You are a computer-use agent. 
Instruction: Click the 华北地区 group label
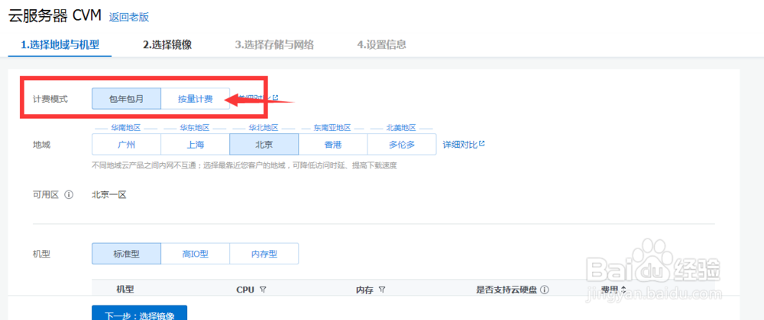coord(264,128)
